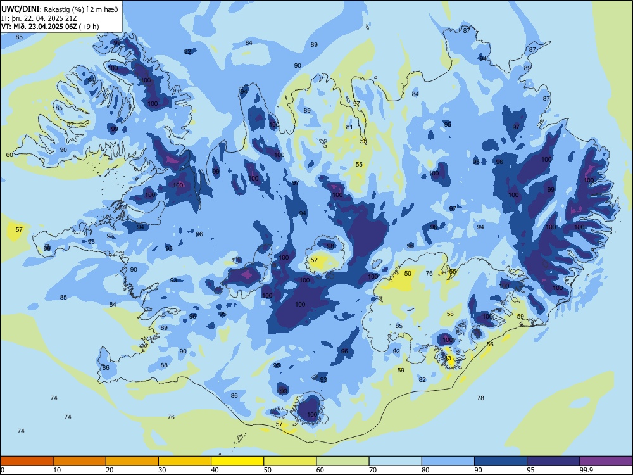The height and width of the screenshot is (475, 633).
Task: Click the humidity value '81' on the map
Action: coord(349,127)
